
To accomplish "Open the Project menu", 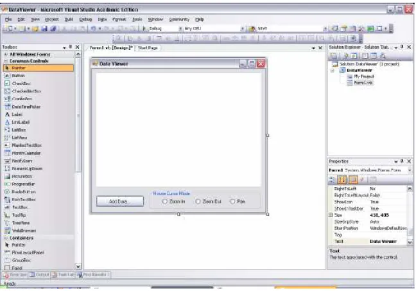I will tap(52, 19).
